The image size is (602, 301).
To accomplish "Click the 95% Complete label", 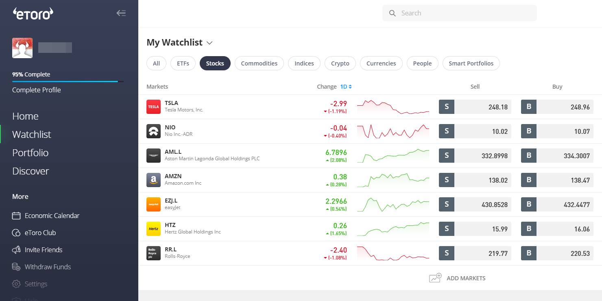I will [x=31, y=74].
